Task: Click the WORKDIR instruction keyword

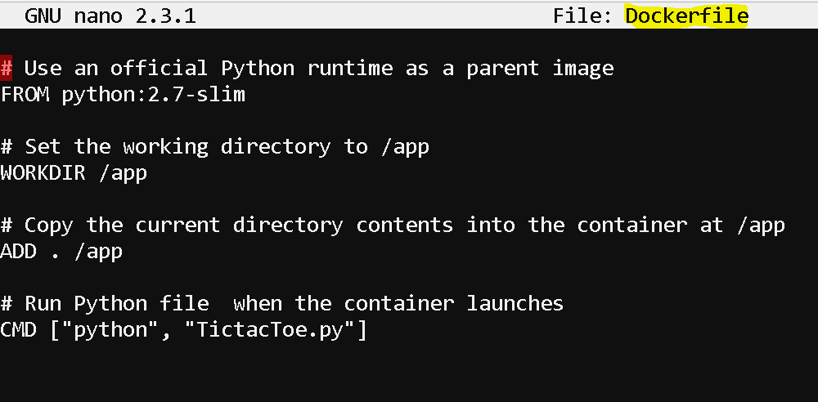Action: 43,172
